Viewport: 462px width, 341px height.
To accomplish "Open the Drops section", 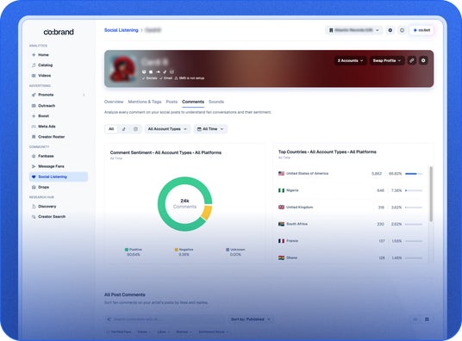I will (x=43, y=187).
